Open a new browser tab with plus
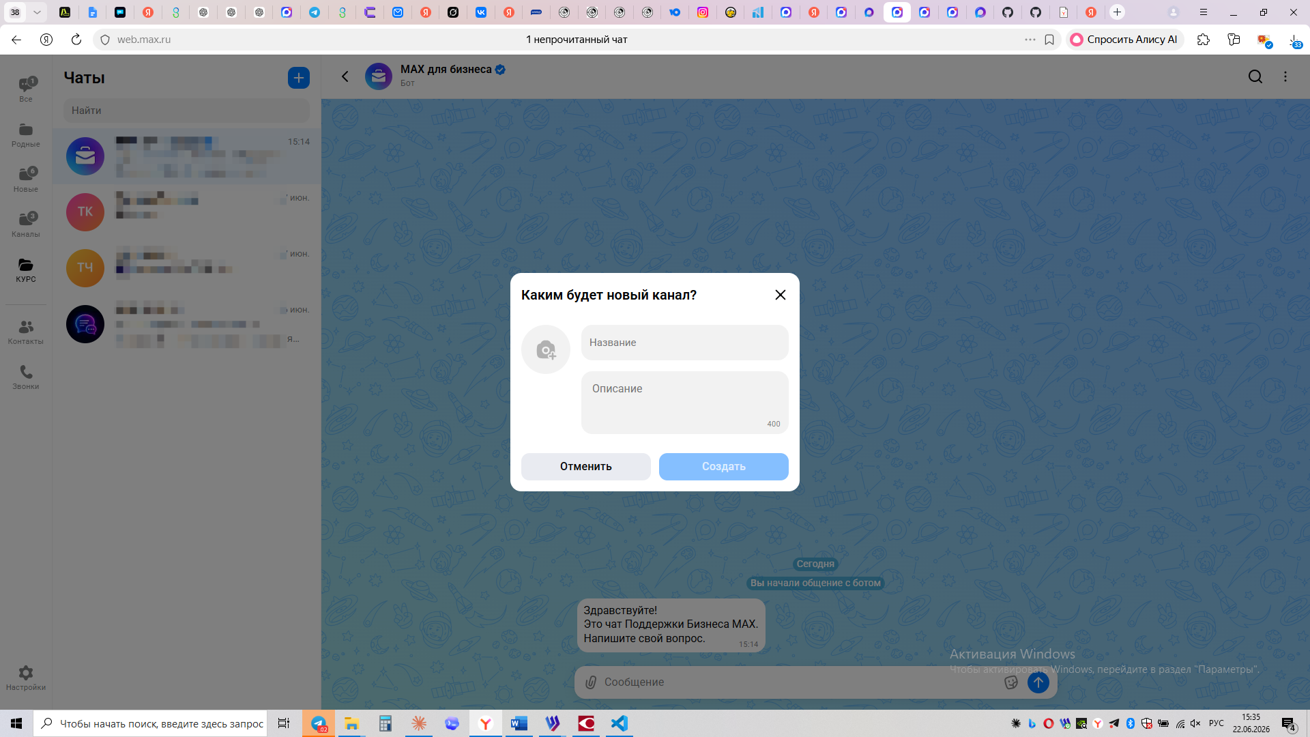 1117,12
